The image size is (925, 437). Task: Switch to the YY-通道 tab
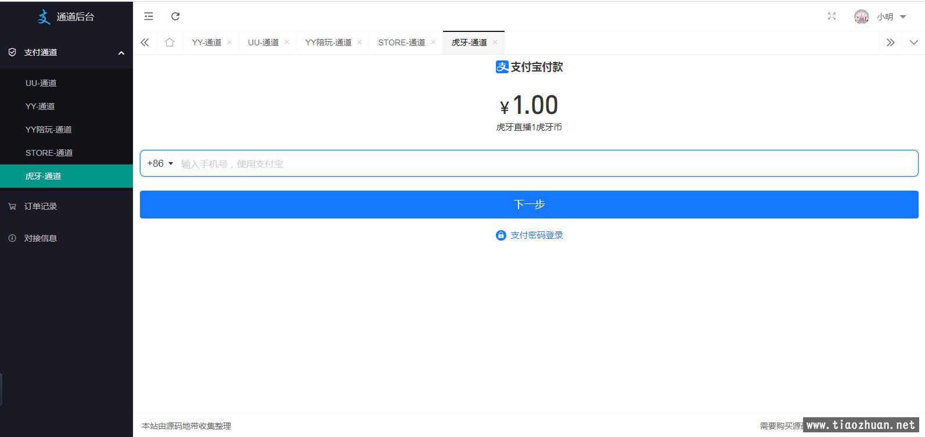[206, 42]
